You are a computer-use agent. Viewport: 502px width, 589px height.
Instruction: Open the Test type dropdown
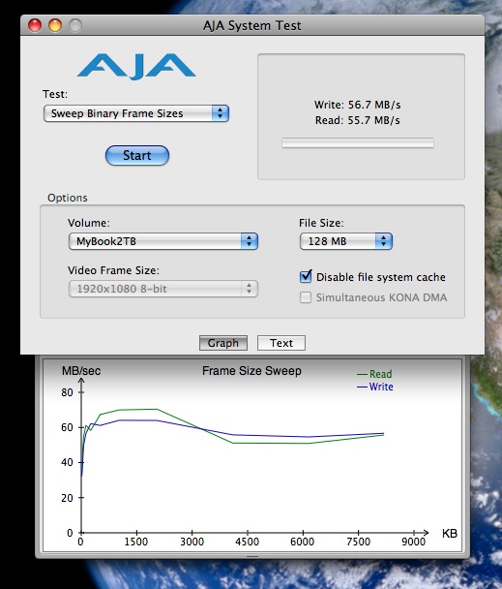coord(136,113)
